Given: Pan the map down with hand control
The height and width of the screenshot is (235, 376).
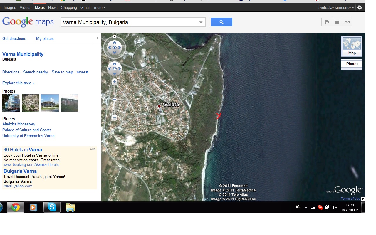Looking at the screenshot, I should click(115, 74).
